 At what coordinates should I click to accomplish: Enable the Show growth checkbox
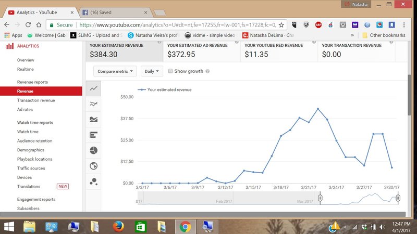pyautogui.click(x=170, y=71)
